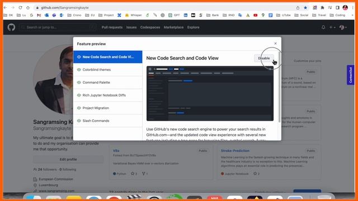Open the VBx repository link

[116, 151]
